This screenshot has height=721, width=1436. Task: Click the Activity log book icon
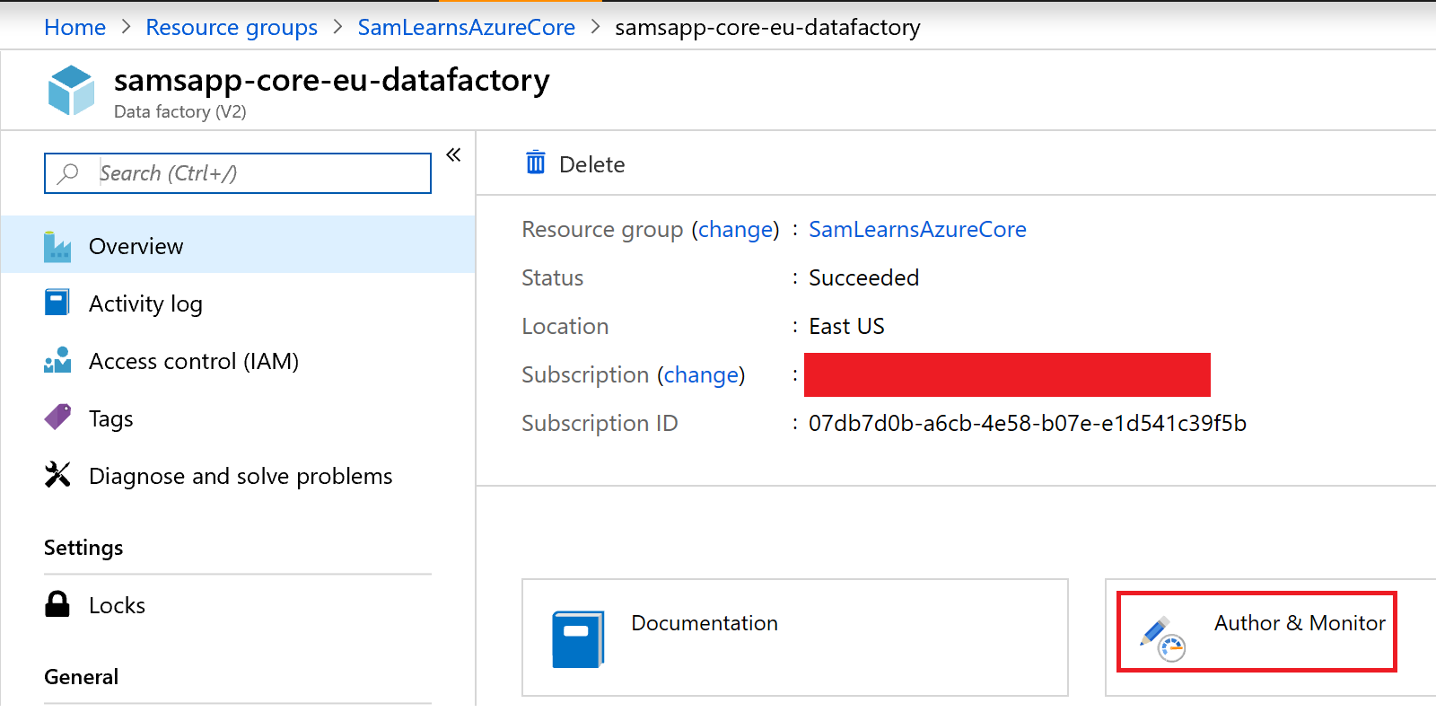(x=57, y=303)
